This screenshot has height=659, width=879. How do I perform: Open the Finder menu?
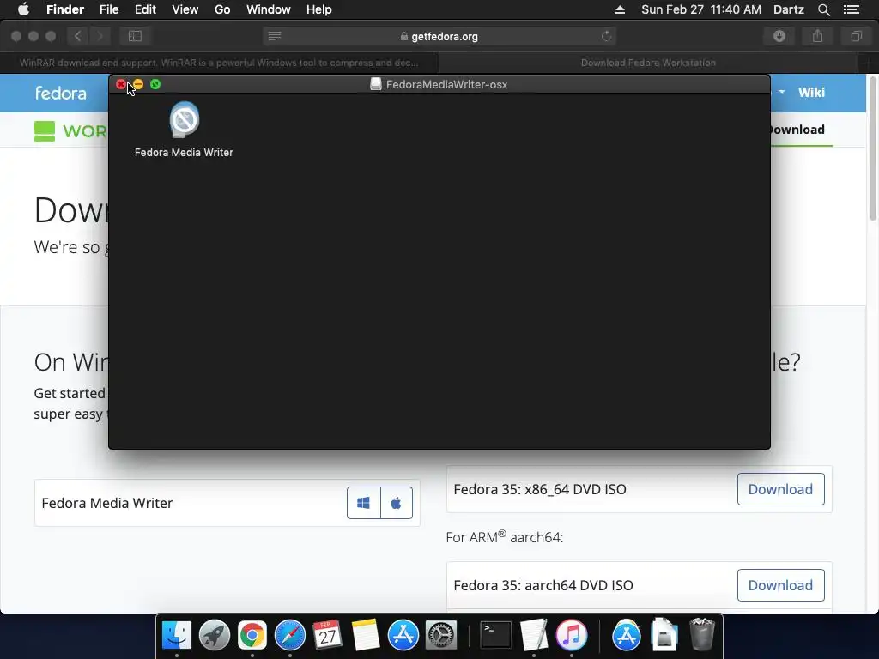(x=65, y=9)
